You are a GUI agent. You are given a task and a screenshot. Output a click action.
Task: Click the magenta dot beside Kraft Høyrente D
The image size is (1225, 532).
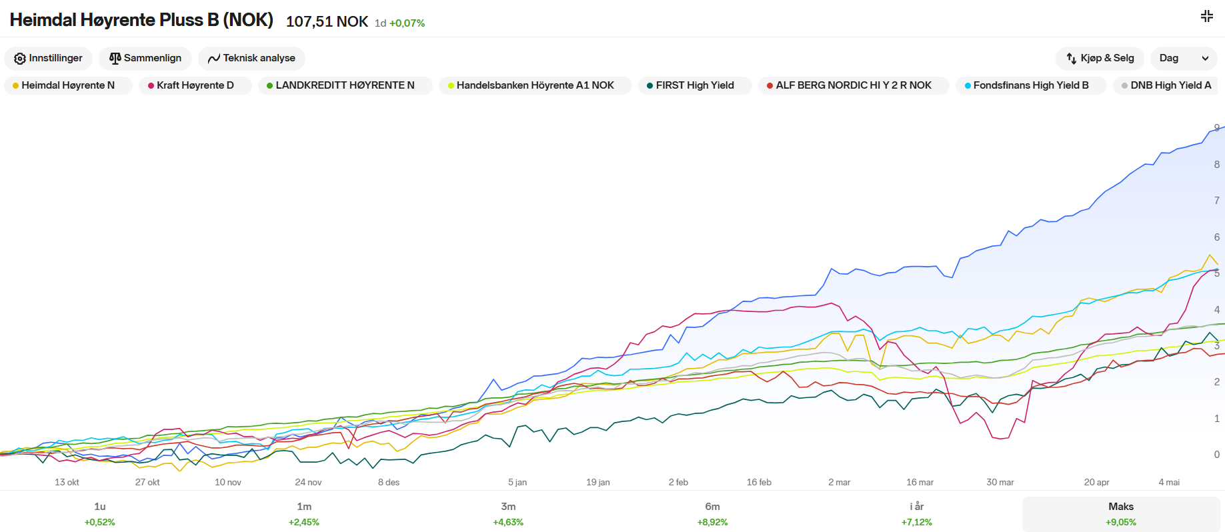click(x=151, y=86)
